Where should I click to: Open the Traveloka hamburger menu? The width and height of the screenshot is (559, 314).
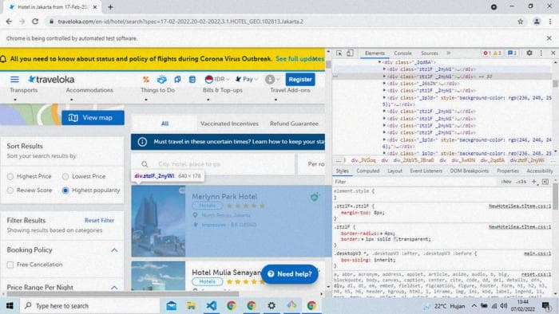14,80
